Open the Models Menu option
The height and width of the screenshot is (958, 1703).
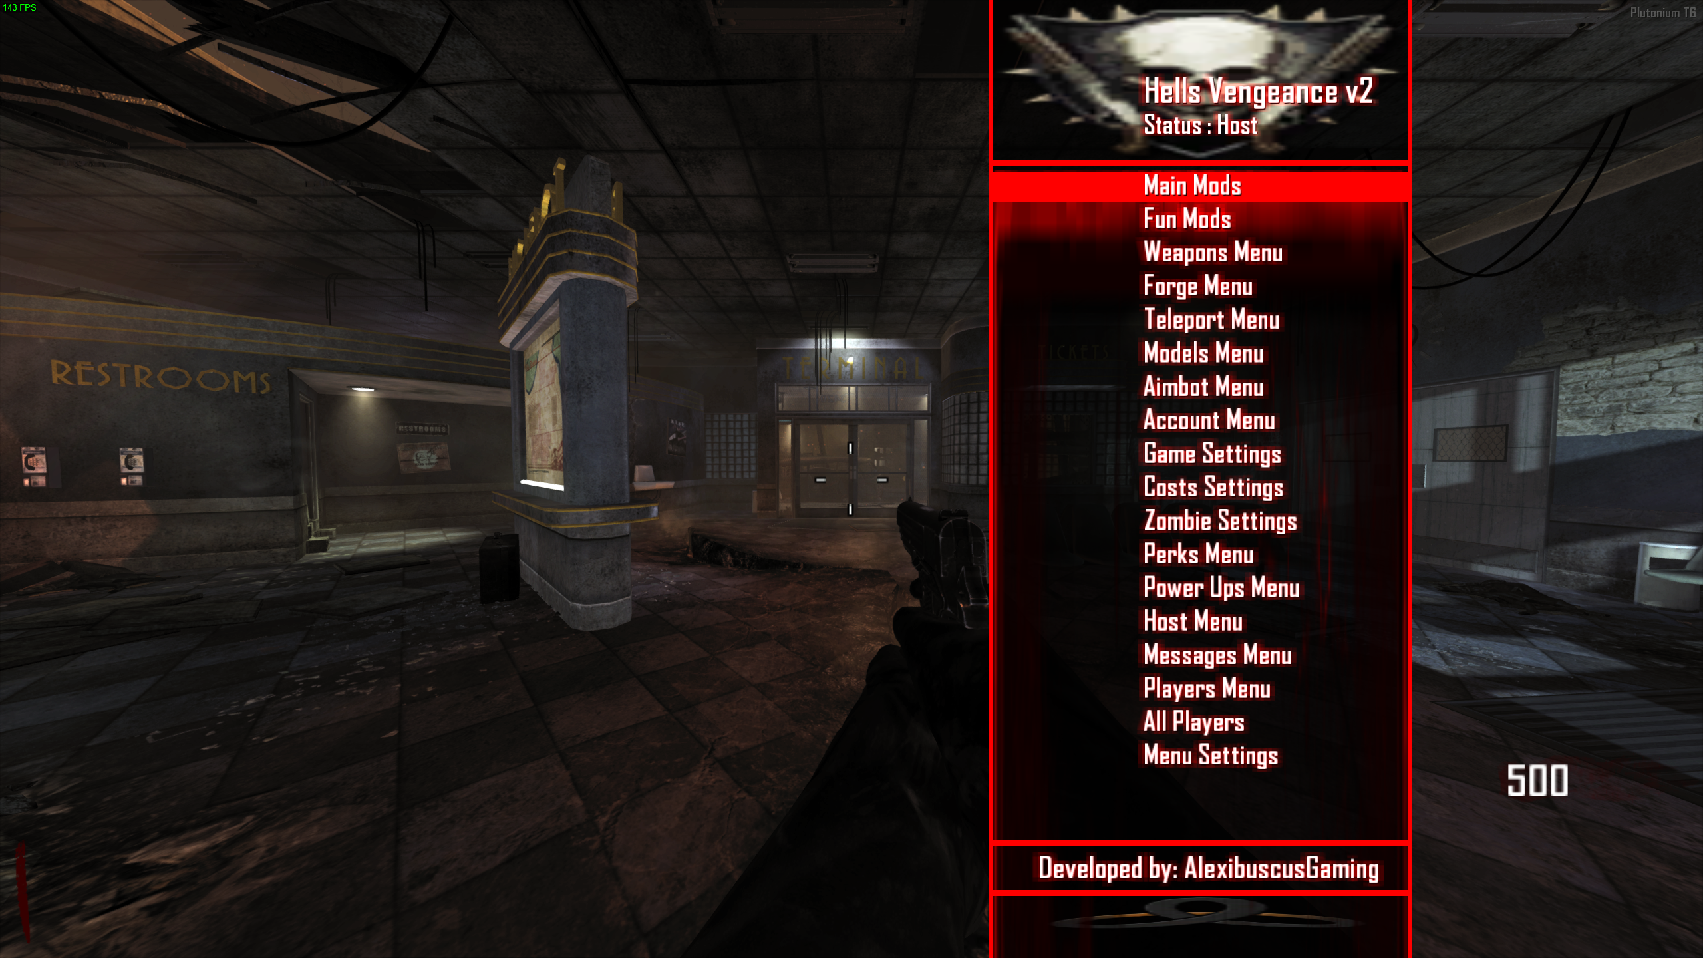1203,353
